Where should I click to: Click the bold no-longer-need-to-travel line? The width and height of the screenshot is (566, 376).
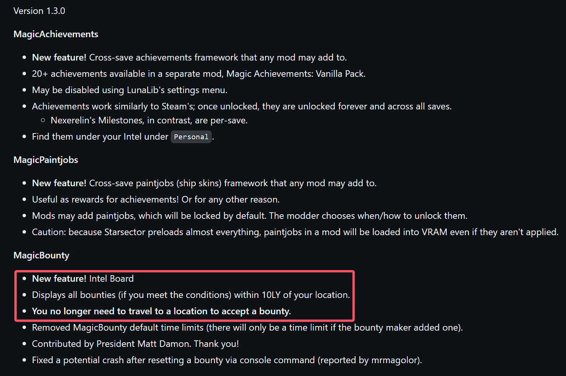pyautogui.click(x=161, y=311)
